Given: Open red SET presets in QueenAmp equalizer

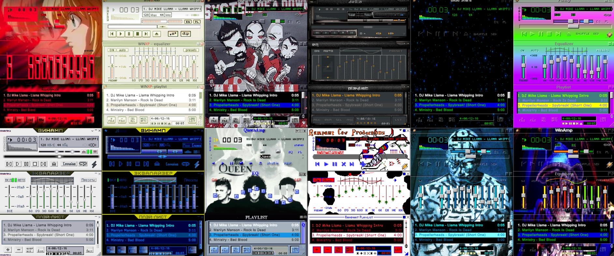Looking at the screenshot, I should pos(298,180).
